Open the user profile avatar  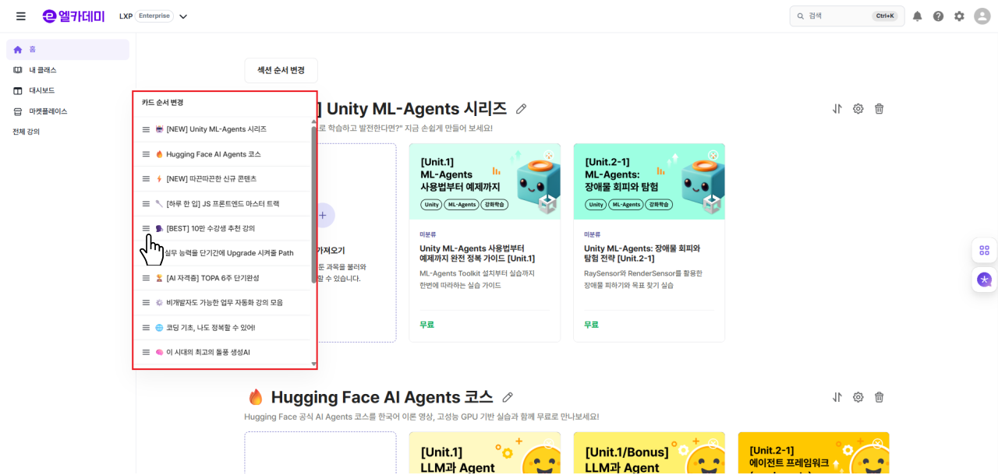[982, 16]
